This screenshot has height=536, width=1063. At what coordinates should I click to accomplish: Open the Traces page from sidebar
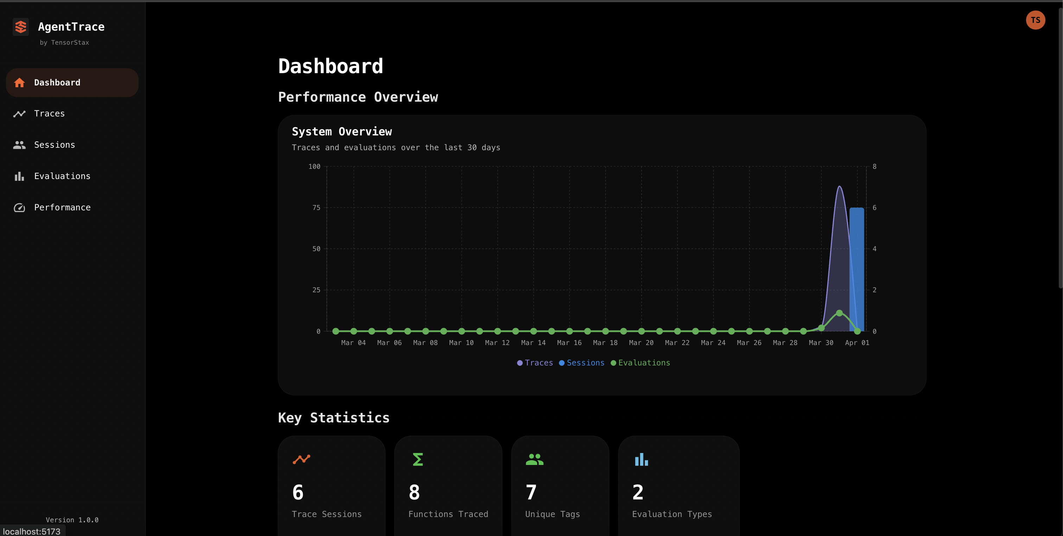pyautogui.click(x=50, y=114)
